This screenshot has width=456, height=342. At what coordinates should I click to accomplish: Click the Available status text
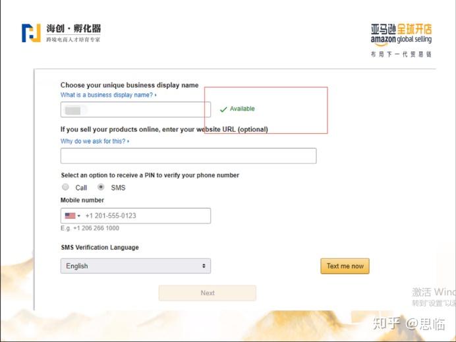point(242,109)
